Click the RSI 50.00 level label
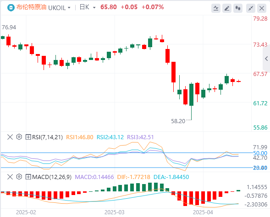Screen dimensions: 270x217 coord(260,153)
